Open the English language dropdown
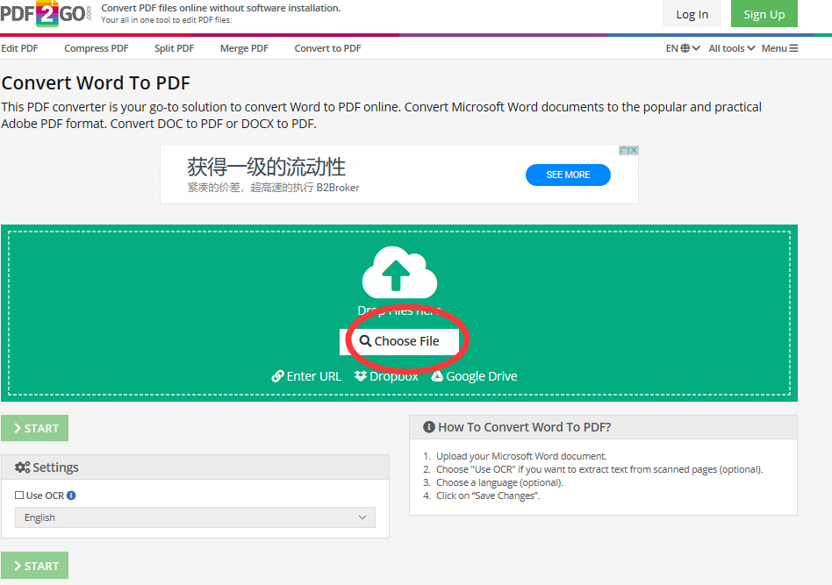 [x=195, y=517]
